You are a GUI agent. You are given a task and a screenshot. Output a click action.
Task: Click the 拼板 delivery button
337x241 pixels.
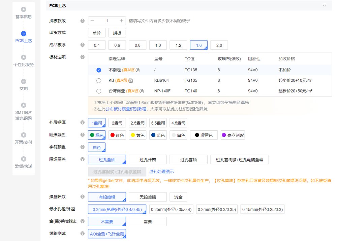pyautogui.click(x=117, y=33)
